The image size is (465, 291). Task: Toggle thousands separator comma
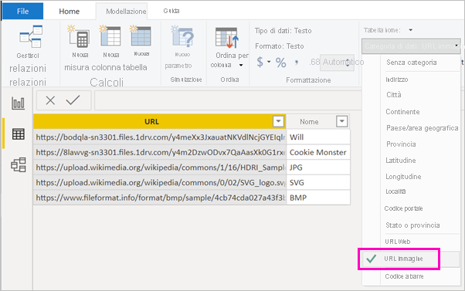click(297, 62)
